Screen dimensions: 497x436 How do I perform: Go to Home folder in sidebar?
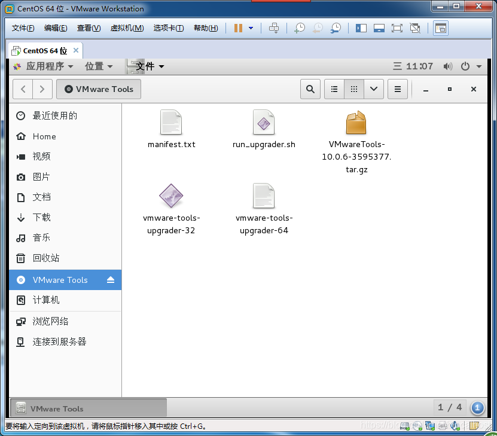pos(65,136)
